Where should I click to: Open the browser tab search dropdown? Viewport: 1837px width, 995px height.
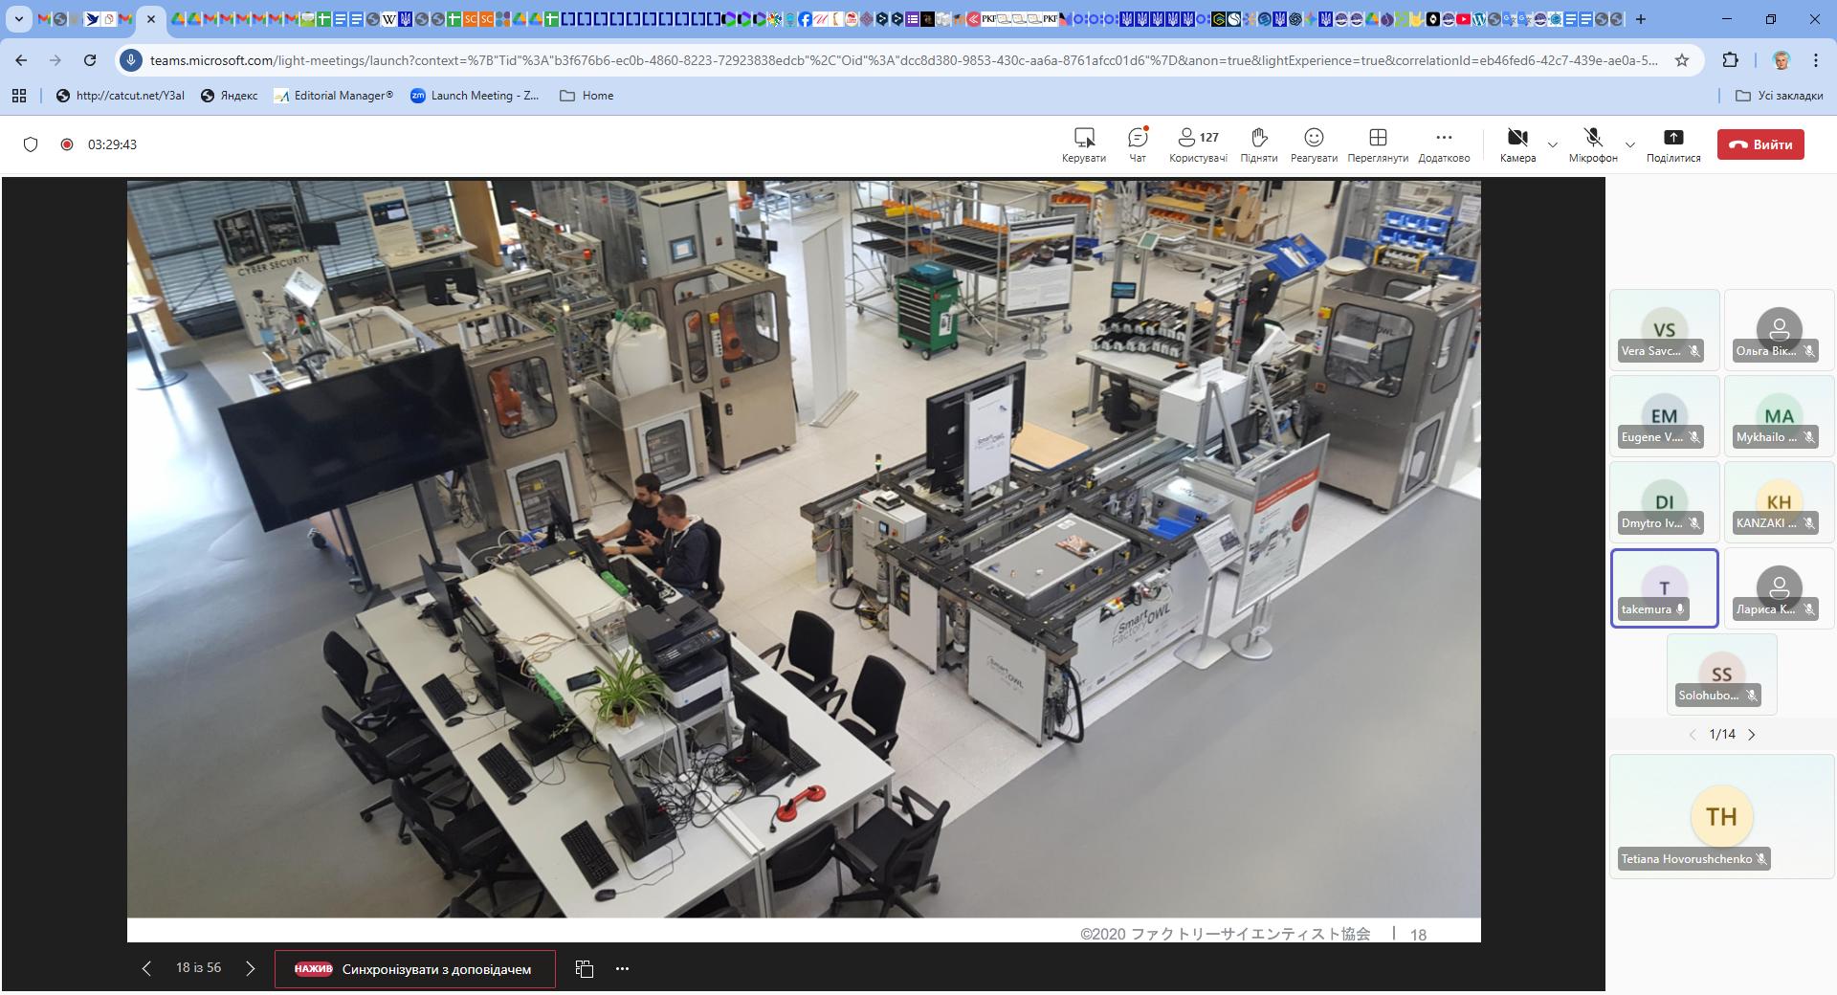tap(18, 18)
